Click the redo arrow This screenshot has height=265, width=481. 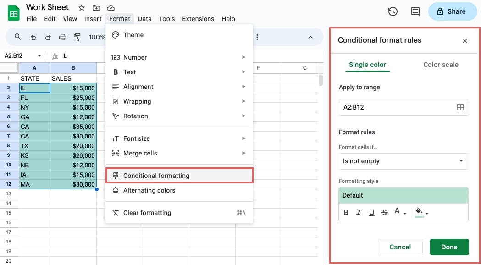tap(48, 38)
